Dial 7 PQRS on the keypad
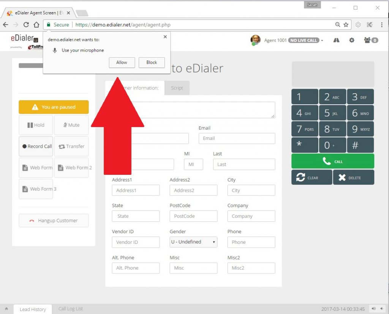389x314 pixels. point(305,129)
